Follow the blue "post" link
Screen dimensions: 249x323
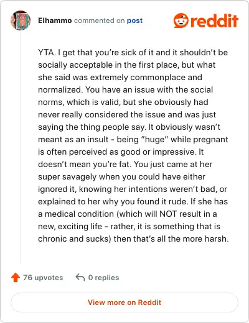(134, 20)
